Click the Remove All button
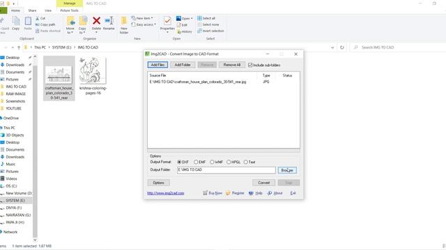The height and width of the screenshot is (250, 446). pyautogui.click(x=232, y=65)
